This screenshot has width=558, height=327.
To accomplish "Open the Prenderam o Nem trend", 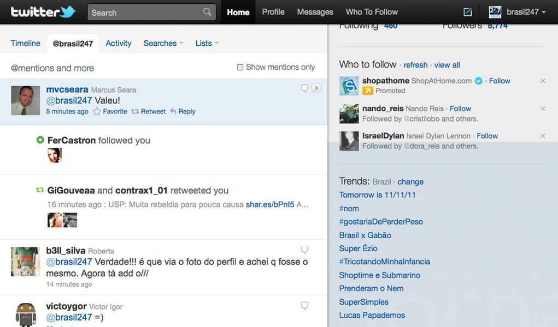I will pyautogui.click(x=371, y=288).
